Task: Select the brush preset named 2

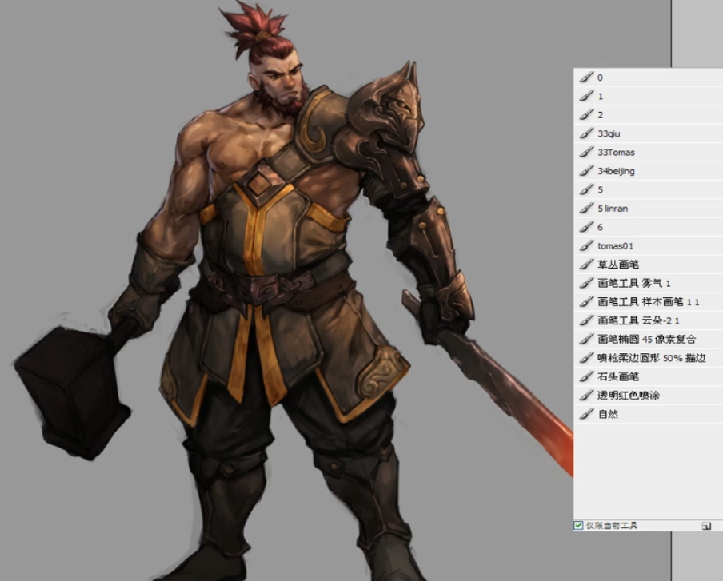Action: coord(649,115)
